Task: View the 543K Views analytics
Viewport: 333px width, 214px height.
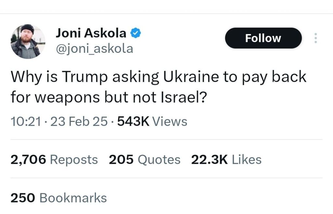Action: pos(152,122)
